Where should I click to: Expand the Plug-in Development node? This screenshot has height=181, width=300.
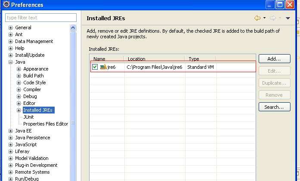pos(10,166)
